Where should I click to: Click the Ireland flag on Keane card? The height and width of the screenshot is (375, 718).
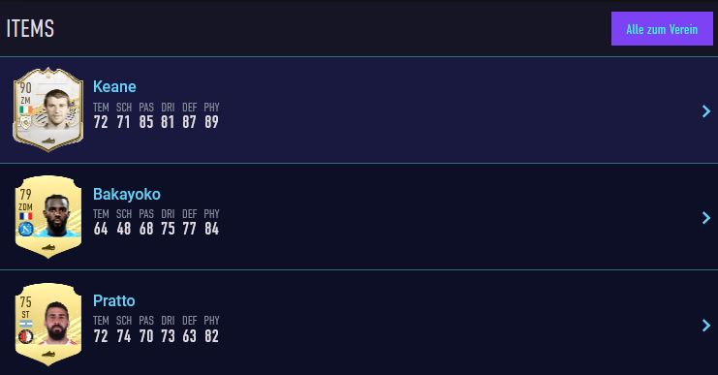pos(25,109)
